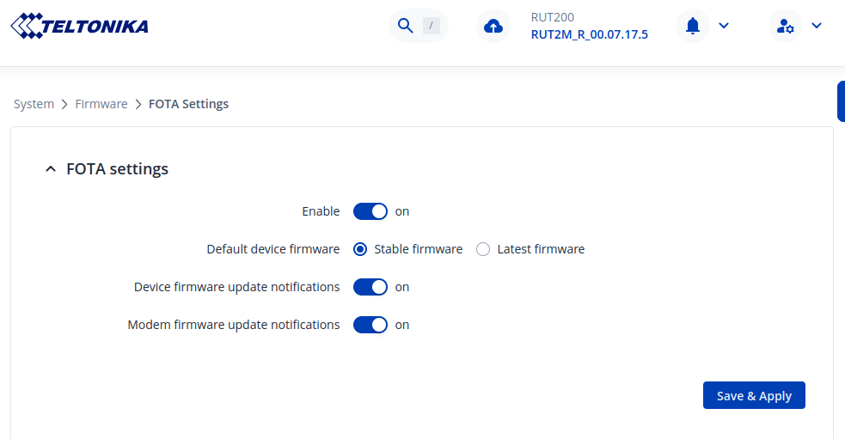Expand the notifications dropdown arrow
Image resolution: width=845 pixels, height=439 pixels.
(724, 26)
